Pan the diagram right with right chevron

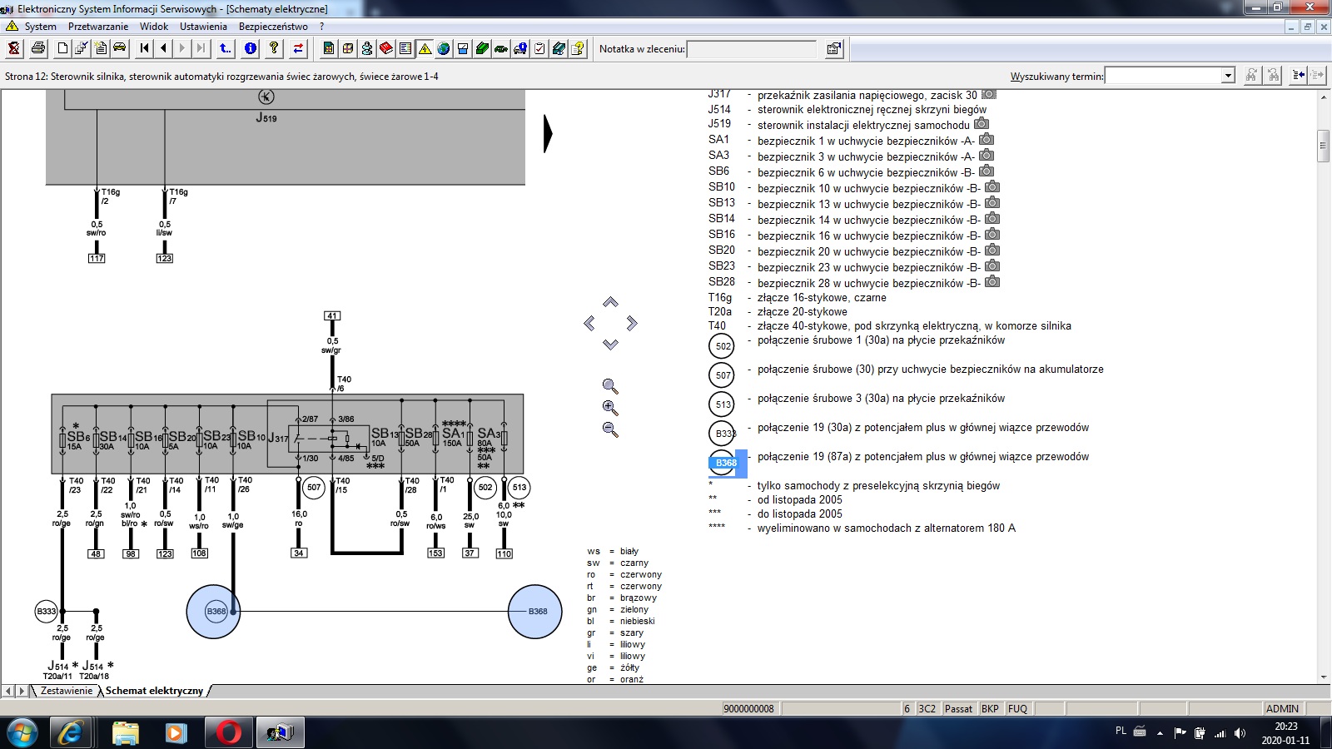[632, 323]
